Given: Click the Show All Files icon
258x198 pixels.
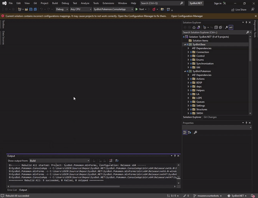Looking at the screenshot, I should click(220, 27).
